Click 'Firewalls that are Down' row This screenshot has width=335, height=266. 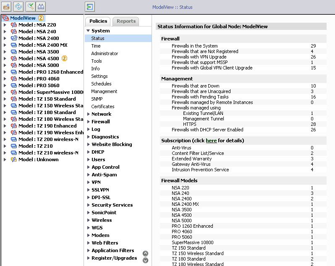243,86
